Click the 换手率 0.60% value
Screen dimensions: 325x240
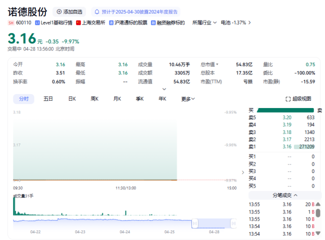click(x=58, y=82)
